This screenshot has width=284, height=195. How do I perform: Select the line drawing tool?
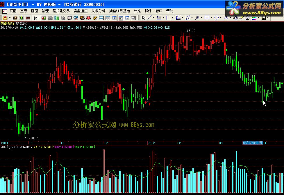[149, 17]
